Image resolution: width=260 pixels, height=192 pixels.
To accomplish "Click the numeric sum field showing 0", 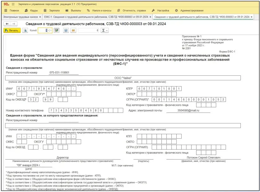I will (89, 30).
